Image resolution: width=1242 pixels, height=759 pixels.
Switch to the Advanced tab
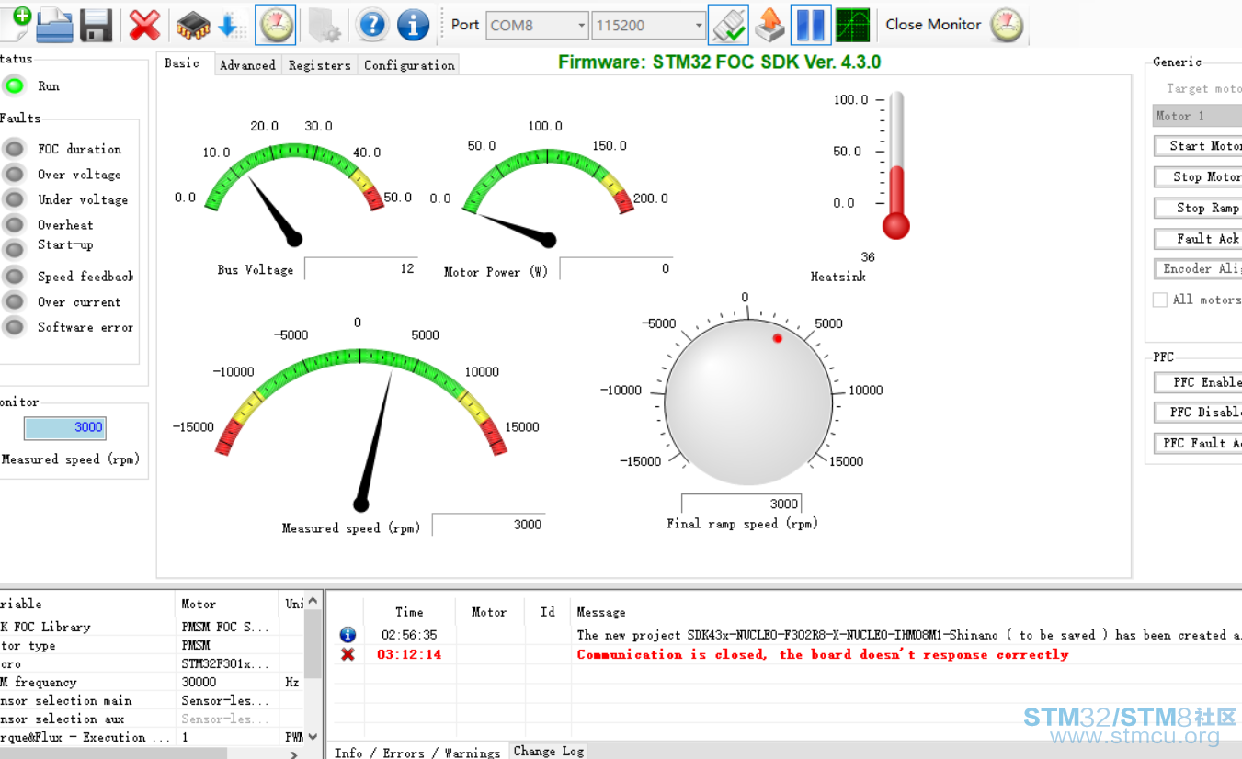click(247, 64)
